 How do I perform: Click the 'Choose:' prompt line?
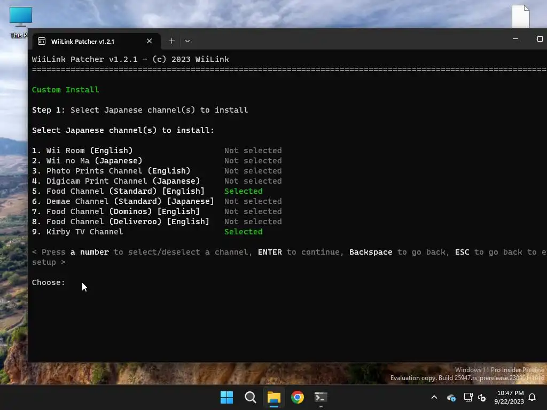coord(49,282)
